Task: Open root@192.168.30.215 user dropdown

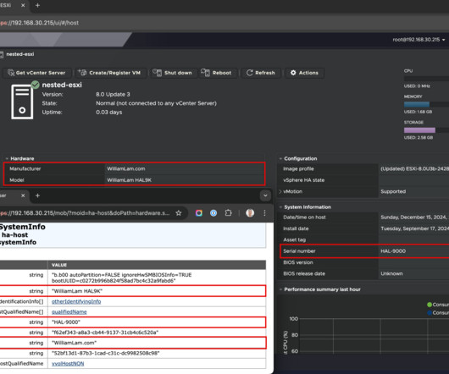Action: click(419, 40)
